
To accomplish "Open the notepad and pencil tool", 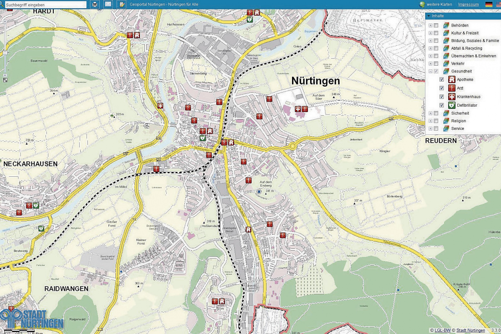I will 122,5.
